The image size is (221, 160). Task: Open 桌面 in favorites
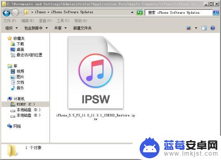coord(20,49)
